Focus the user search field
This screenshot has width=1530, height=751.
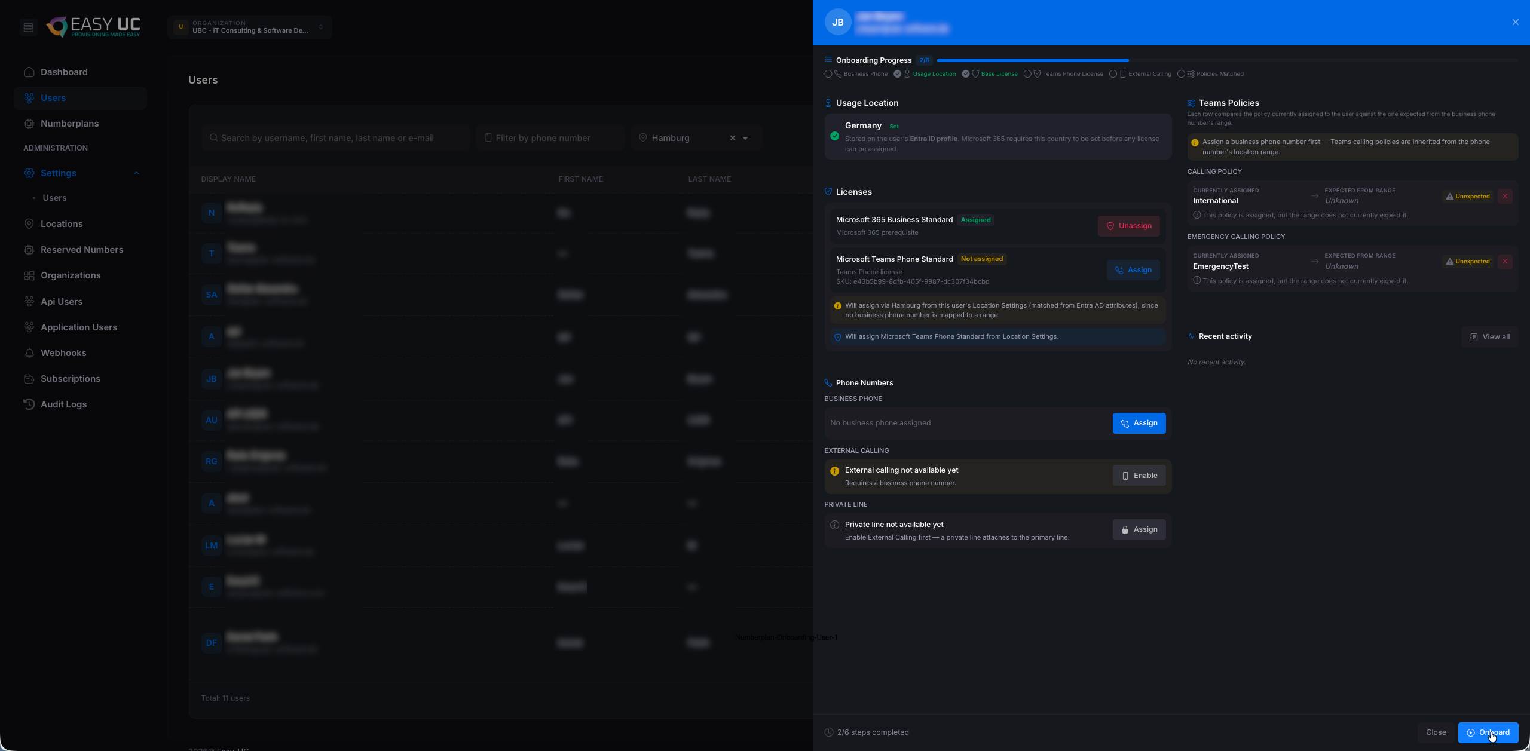click(x=336, y=138)
